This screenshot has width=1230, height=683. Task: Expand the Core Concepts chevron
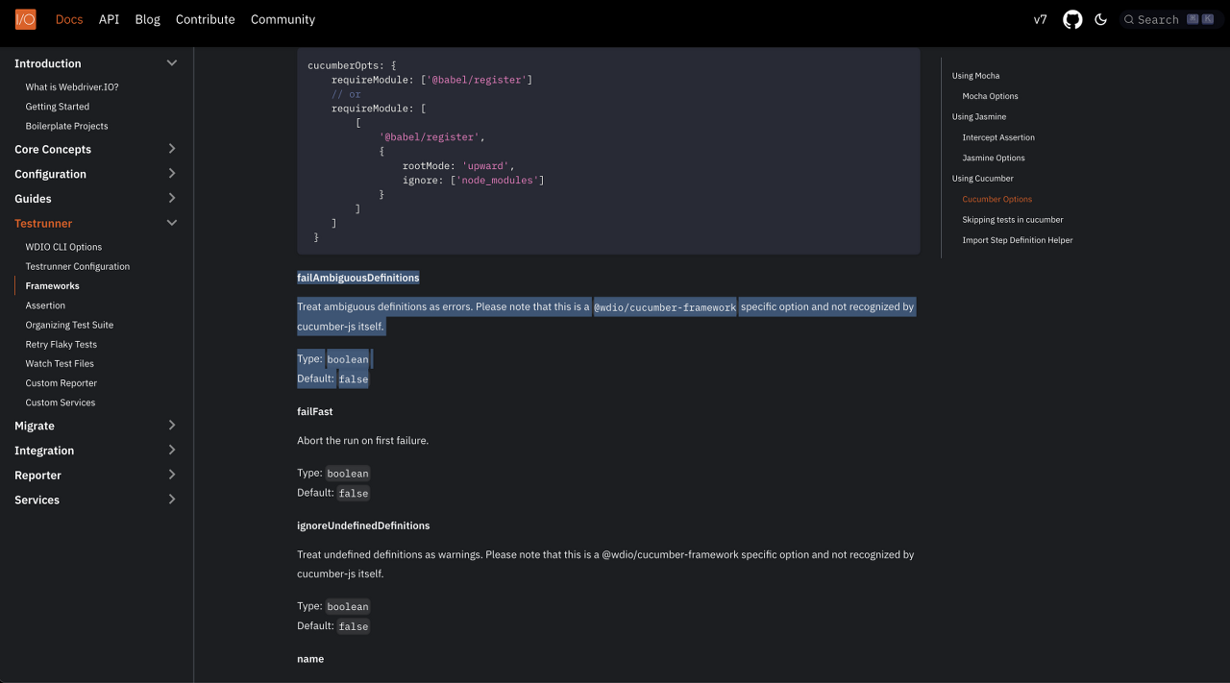(x=172, y=149)
